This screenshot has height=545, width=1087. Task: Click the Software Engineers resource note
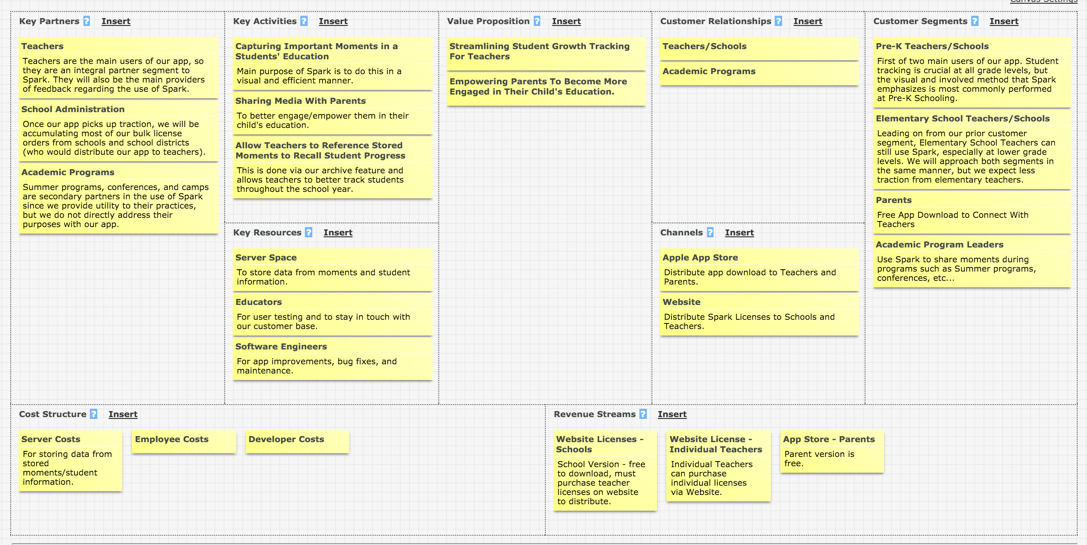click(332, 358)
